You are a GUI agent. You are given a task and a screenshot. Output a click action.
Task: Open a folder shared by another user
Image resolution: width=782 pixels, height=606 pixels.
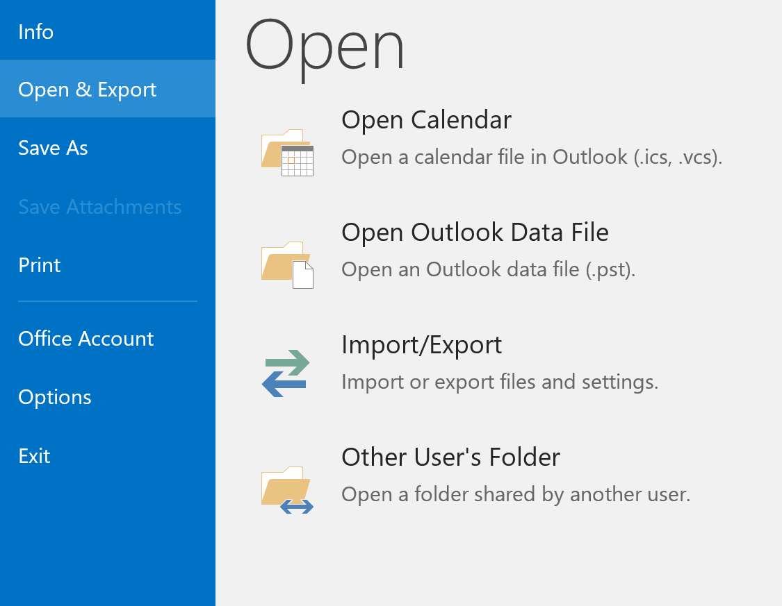point(450,457)
